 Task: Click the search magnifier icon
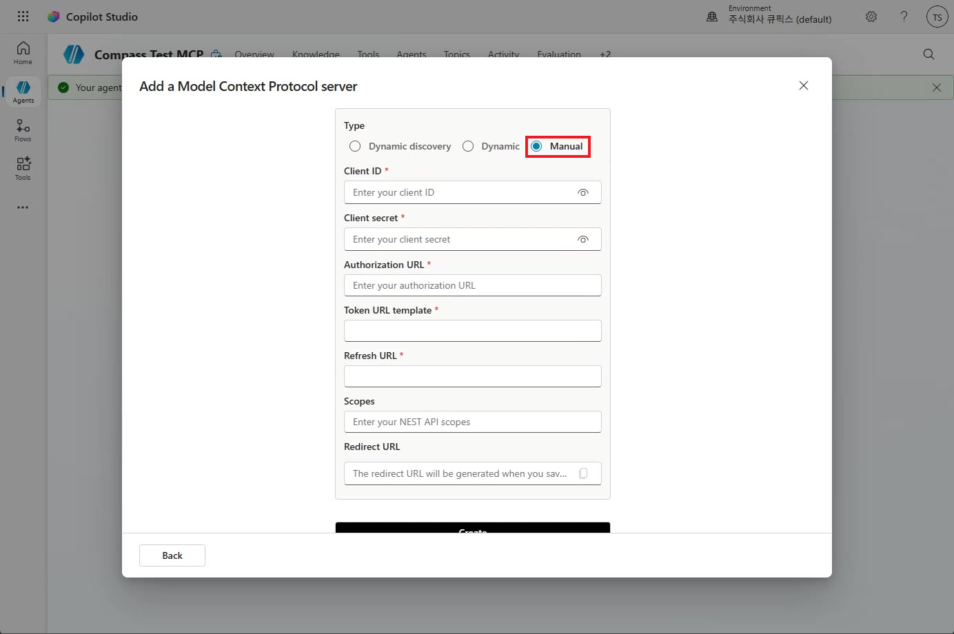tap(928, 54)
